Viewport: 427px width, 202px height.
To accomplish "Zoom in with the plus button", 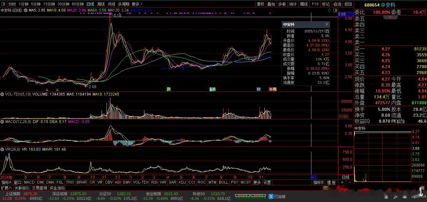I will [x=342, y=182].
